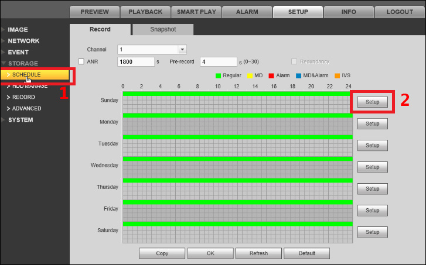Click the green Regular legend swatch
This screenshot has height=265, width=426.
tap(218, 75)
